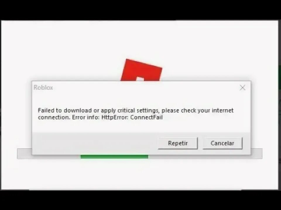
Task: Click the green filled part of progress bar
Action: (x=114, y=157)
